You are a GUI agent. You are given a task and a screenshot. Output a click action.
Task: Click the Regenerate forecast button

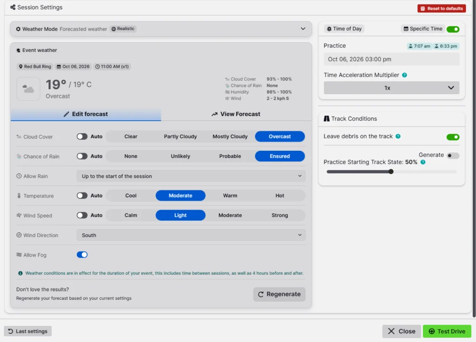[x=279, y=295]
